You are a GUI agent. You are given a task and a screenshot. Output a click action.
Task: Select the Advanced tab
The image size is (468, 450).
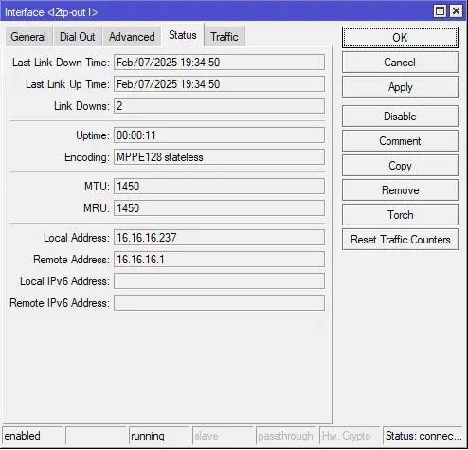tap(132, 37)
